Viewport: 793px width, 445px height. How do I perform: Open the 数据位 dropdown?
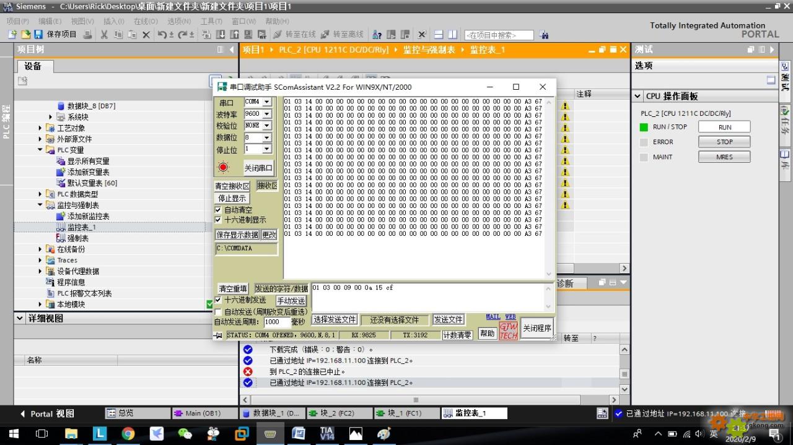click(x=267, y=137)
